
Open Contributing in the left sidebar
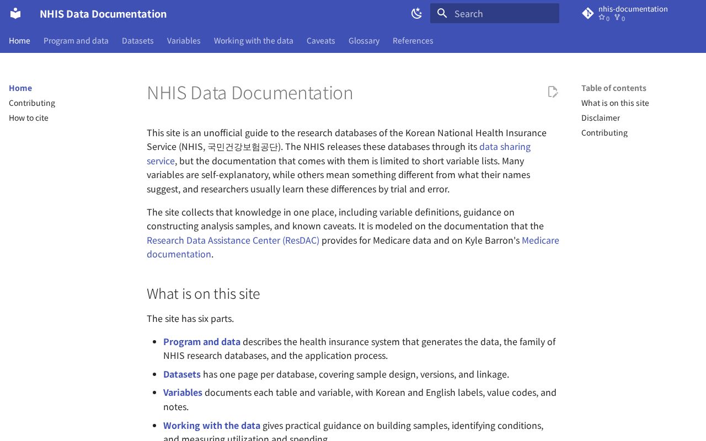[32, 103]
